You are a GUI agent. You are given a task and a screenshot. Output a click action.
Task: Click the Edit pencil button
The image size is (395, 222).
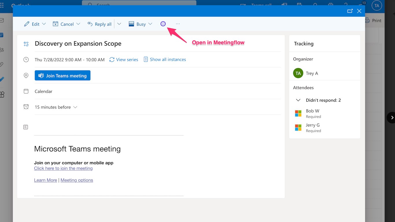coord(32,24)
